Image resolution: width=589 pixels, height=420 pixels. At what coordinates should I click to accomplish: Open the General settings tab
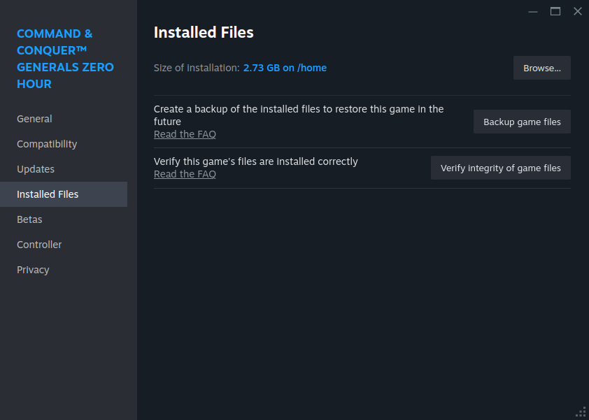(34, 119)
